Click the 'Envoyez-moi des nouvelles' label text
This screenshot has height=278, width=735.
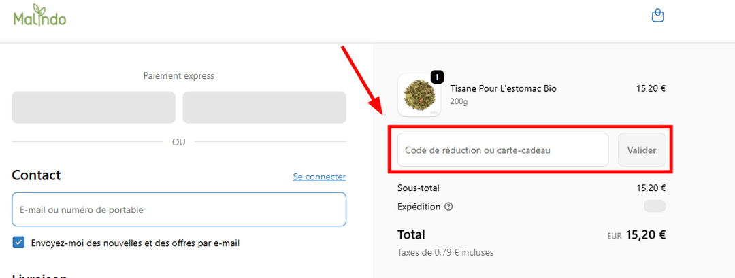135,243
